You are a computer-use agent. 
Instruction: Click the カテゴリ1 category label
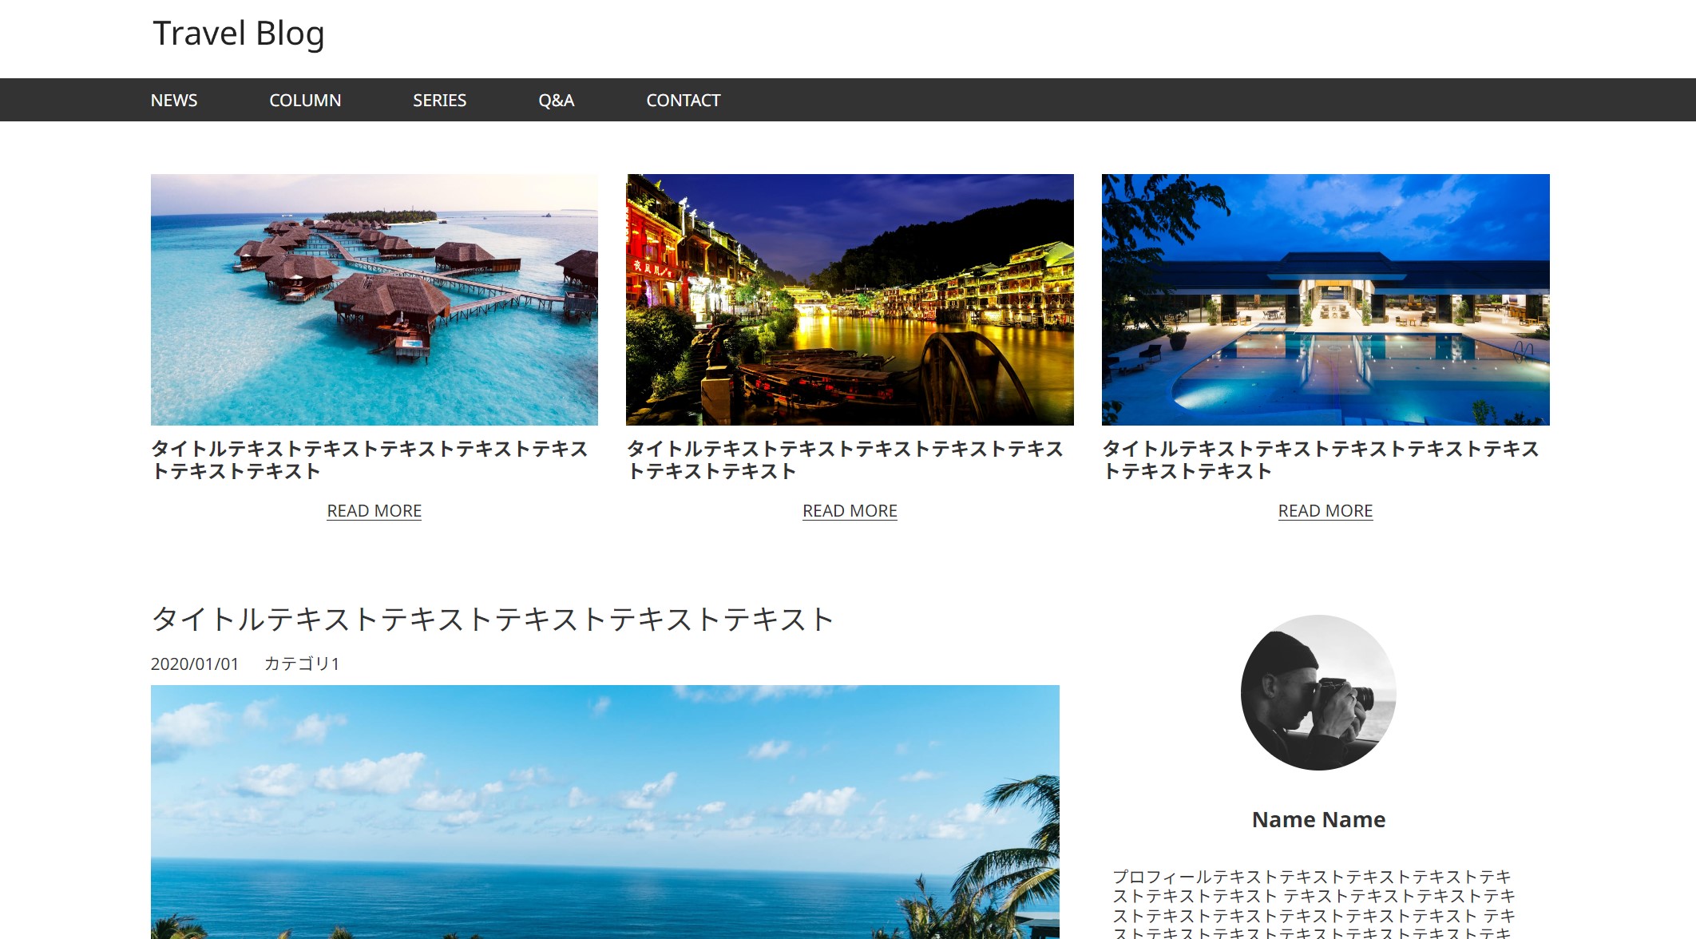[302, 664]
